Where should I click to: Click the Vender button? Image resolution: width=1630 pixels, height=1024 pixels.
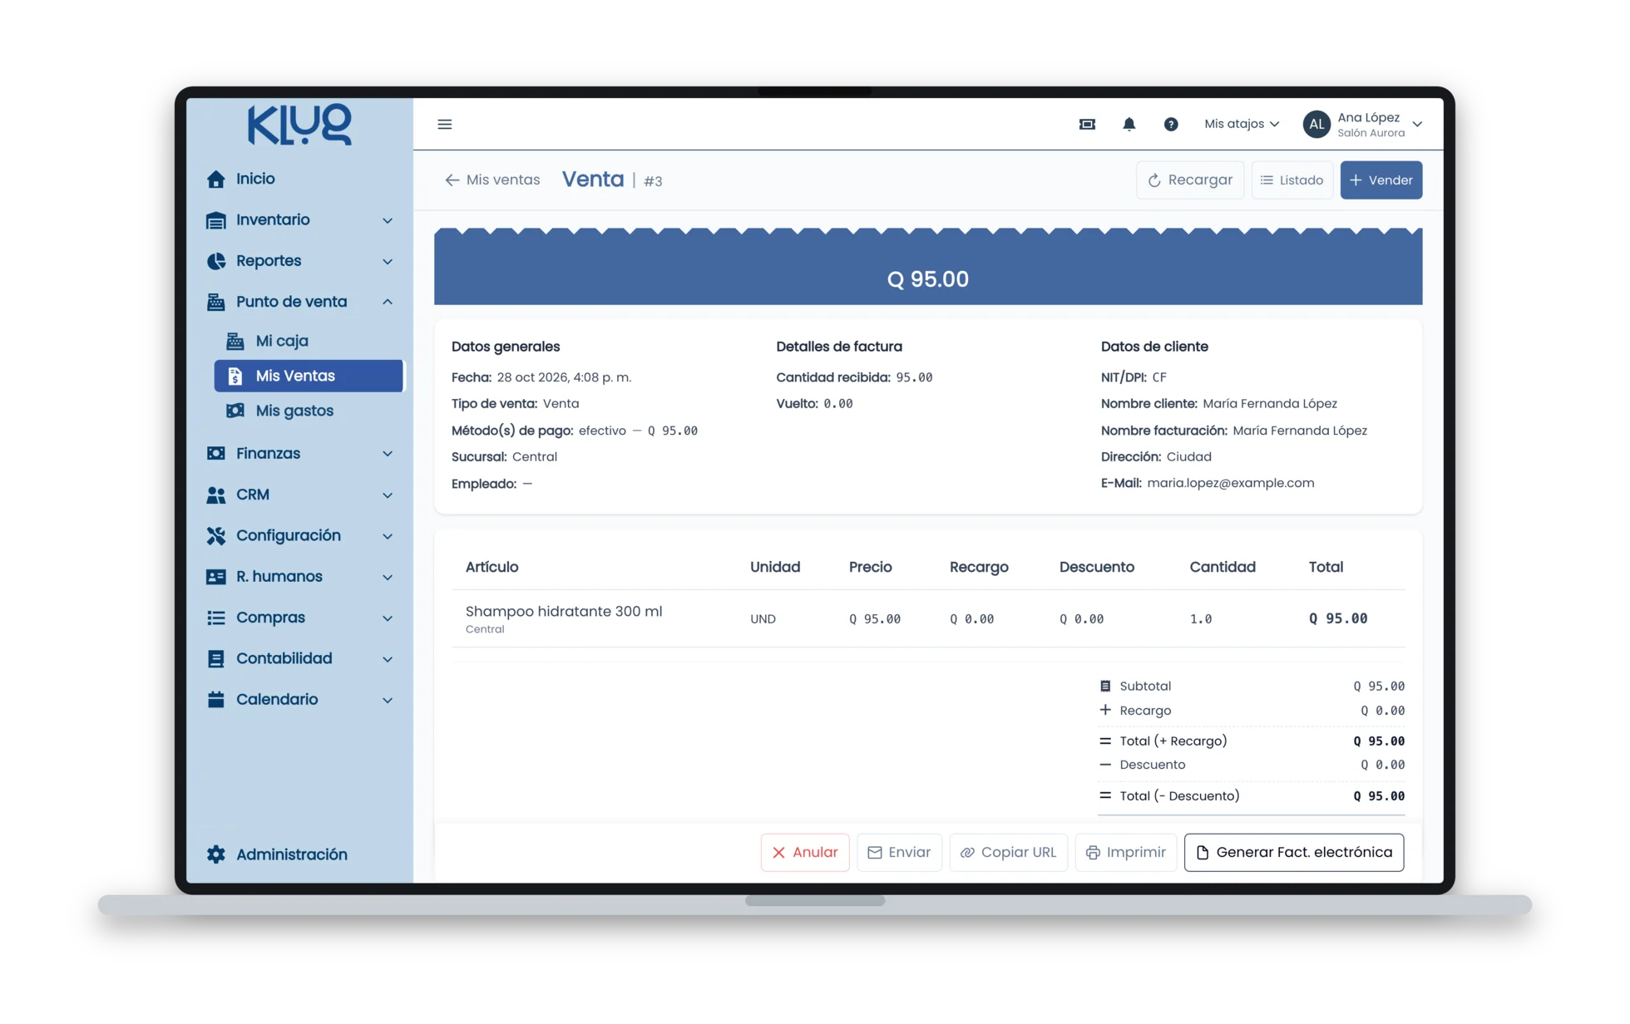1381,180
